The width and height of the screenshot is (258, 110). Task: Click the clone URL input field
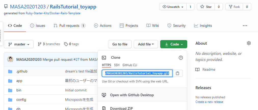click(x=137, y=74)
